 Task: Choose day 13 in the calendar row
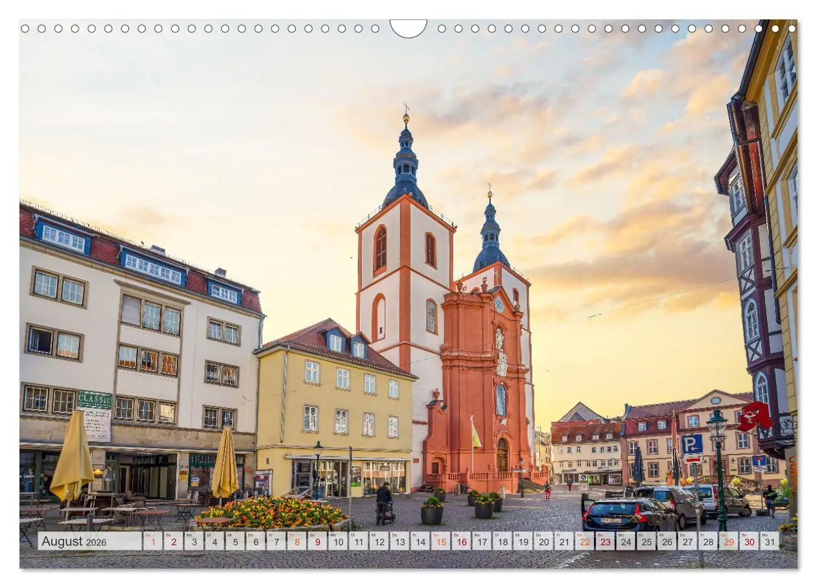(399, 541)
